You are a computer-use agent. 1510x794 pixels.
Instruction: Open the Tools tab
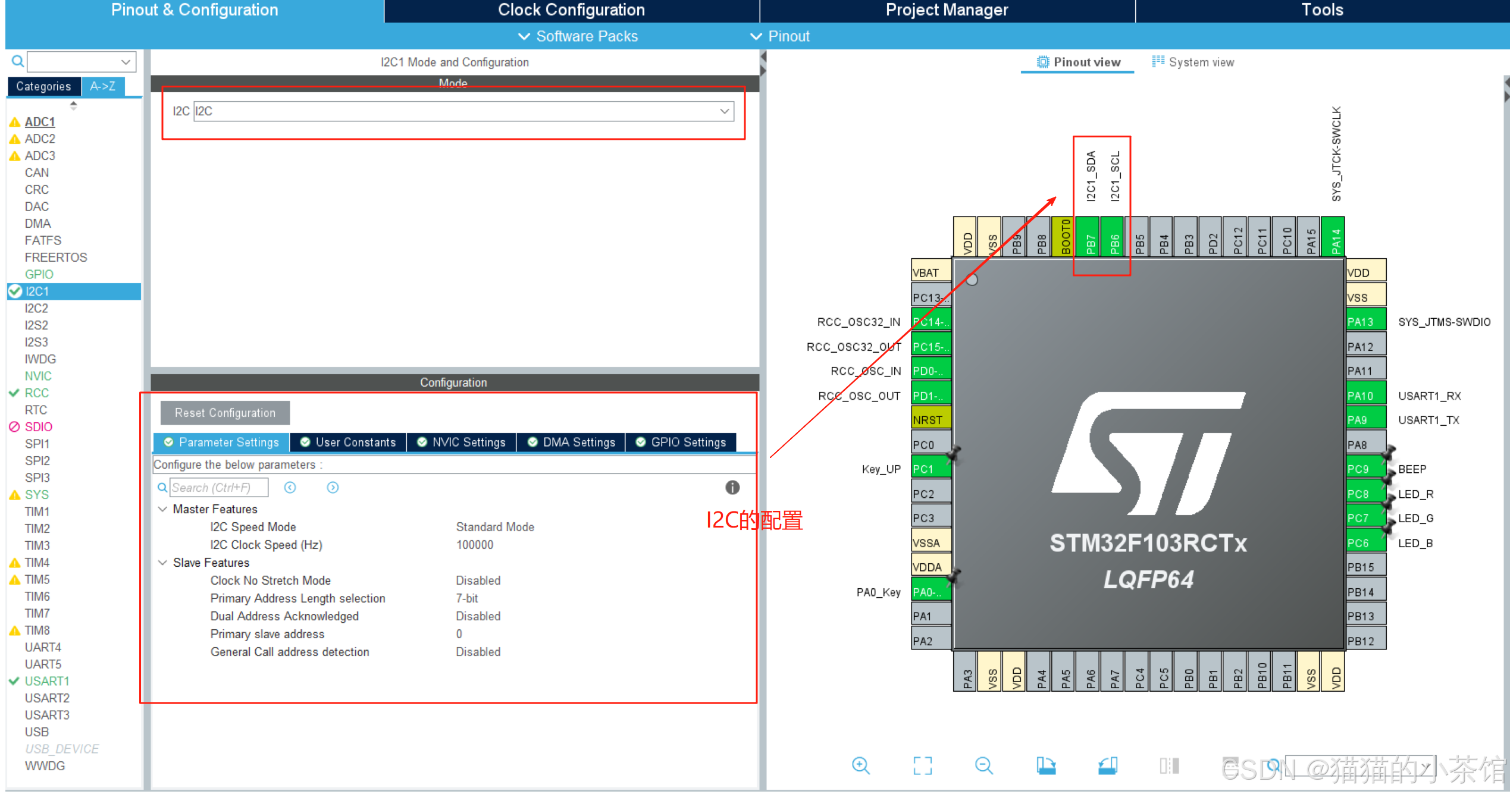[x=1322, y=10]
